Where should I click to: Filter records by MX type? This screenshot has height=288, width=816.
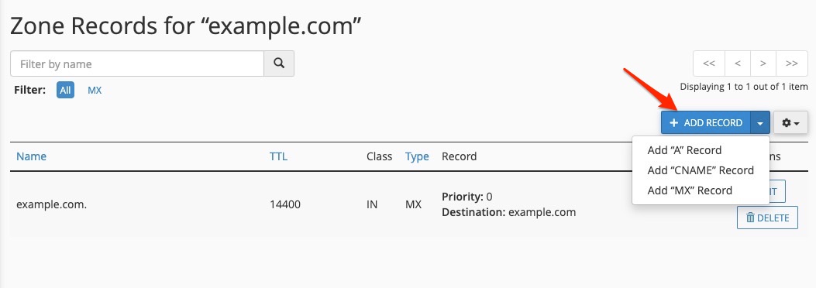(x=95, y=91)
